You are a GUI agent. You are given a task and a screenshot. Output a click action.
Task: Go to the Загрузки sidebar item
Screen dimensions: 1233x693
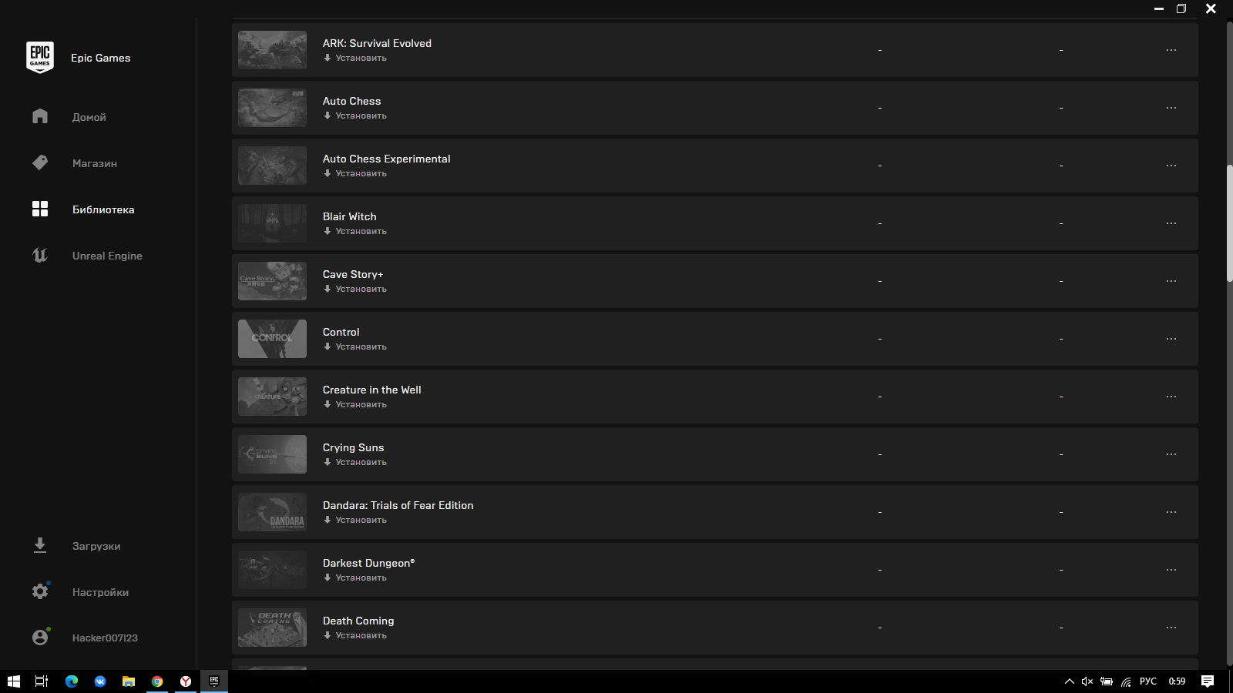tap(96, 546)
